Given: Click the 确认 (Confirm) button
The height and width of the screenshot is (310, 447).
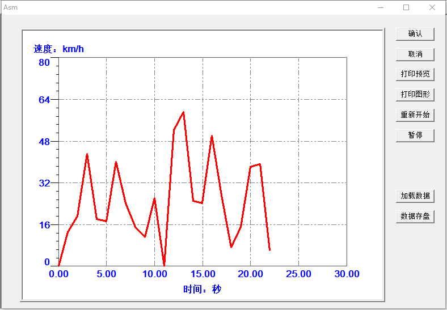Looking at the screenshot, I should [x=415, y=34].
